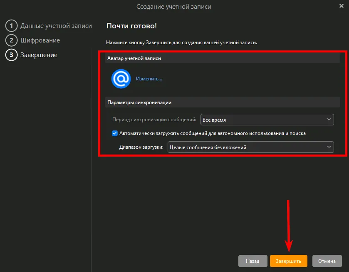Go to 'Данные учетной записи' step
The width and height of the screenshot is (349, 272).
point(56,26)
